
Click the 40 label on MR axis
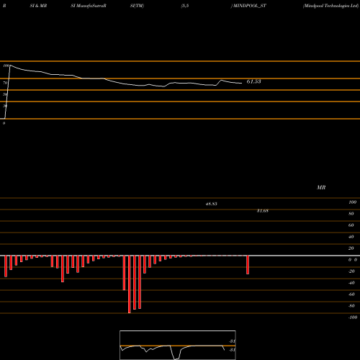click(x=351, y=237)
